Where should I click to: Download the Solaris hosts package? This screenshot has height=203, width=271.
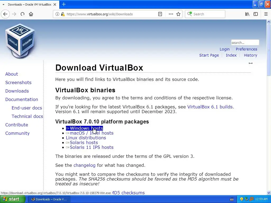[82, 142]
